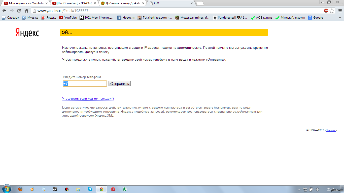
Task: Open the power battery tray icon
Action: click(311, 189)
